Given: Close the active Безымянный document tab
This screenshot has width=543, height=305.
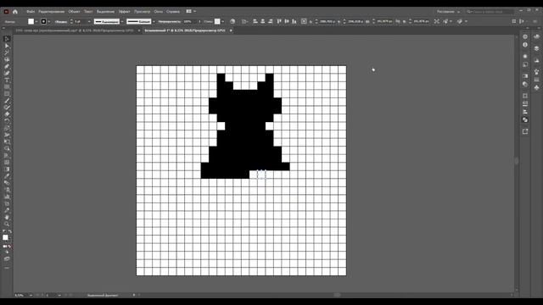Looking at the screenshot, I should 231,30.
